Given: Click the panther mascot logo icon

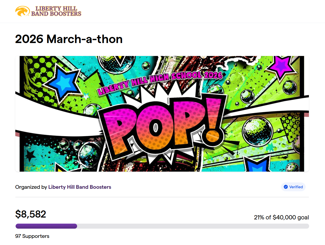Looking at the screenshot, I should point(22,11).
